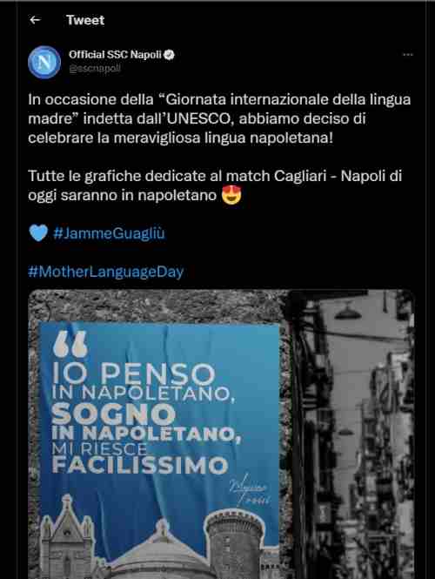The image size is (435, 579).
Task: Open the #JammeGuagliù hashtag
Action: [109, 233]
